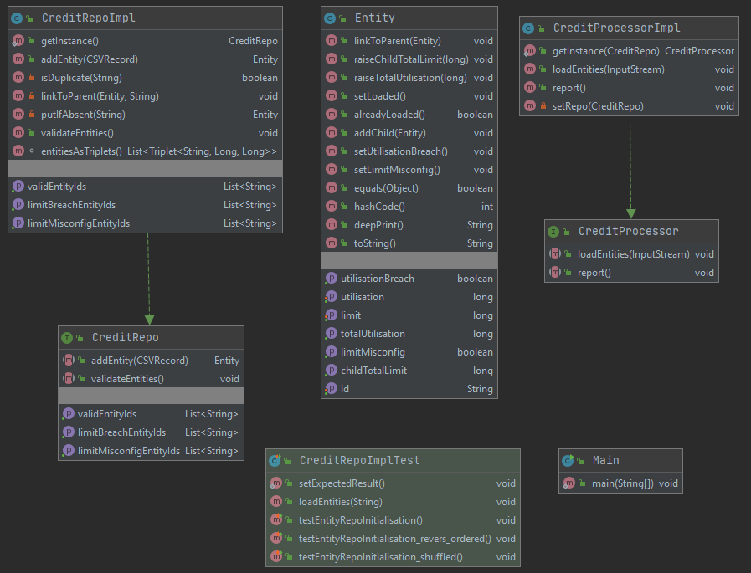Screen dimensions: 751x573
Task: Select the CreditRepoImplTest class title
Action: click(x=360, y=461)
